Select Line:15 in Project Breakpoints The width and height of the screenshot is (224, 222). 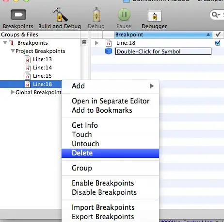coord(42,76)
